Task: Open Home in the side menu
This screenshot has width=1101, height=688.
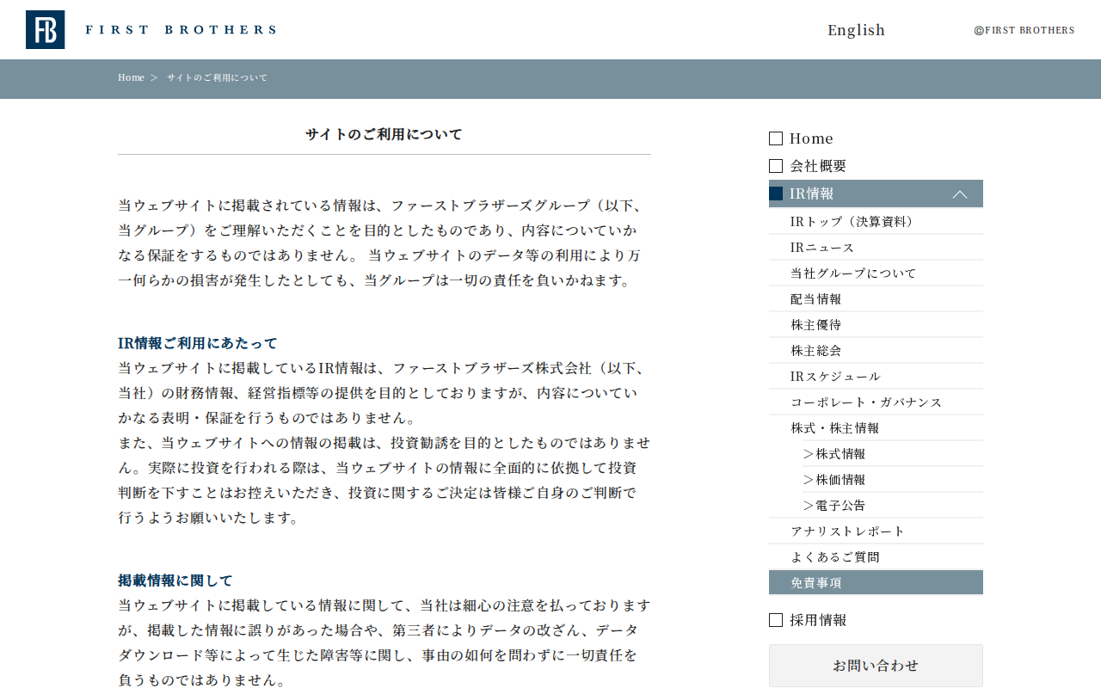Action: click(x=811, y=138)
